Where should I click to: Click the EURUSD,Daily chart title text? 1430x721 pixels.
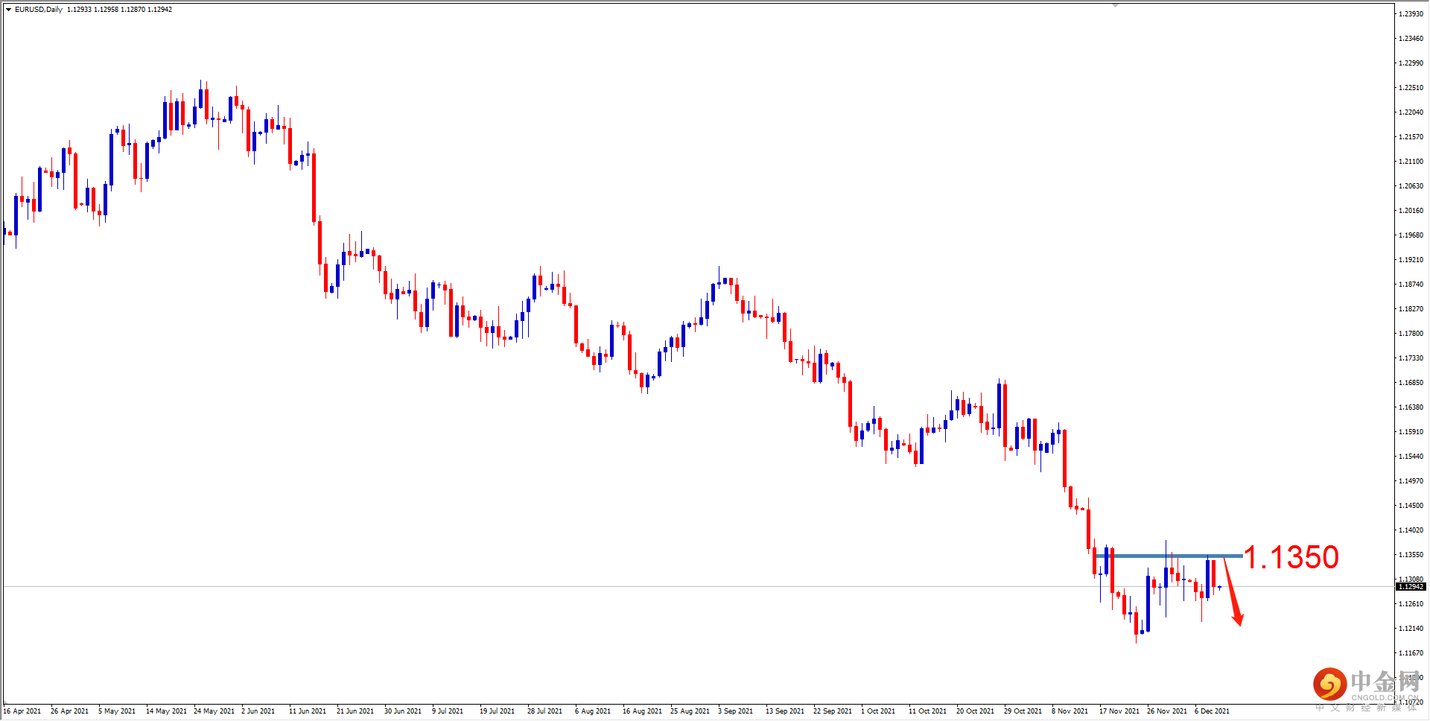click(39, 10)
